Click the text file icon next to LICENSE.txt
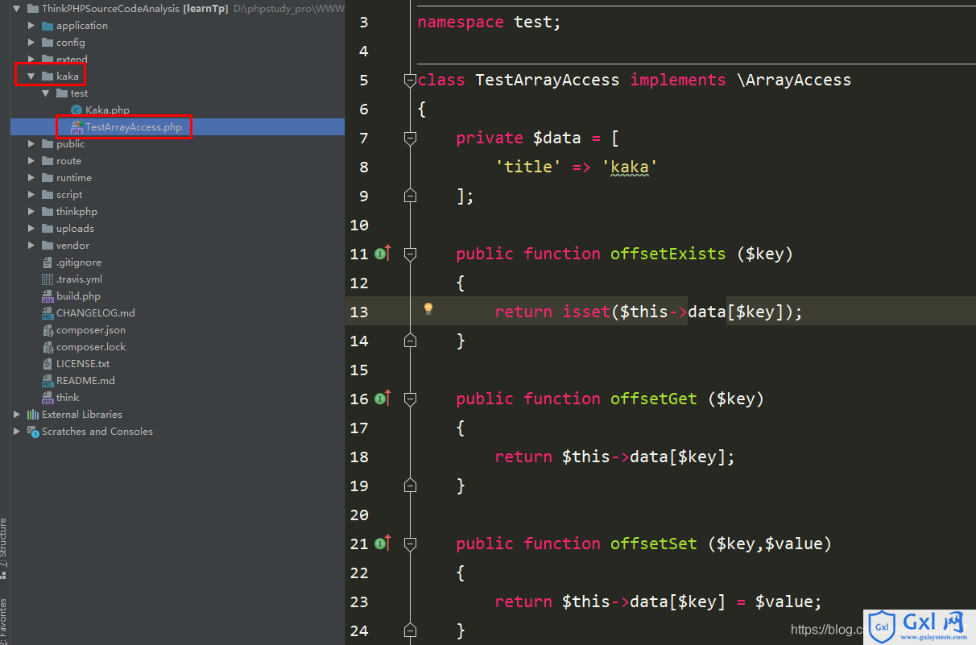 (48, 364)
